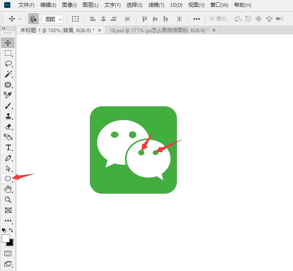Toggle Quick Mask mode

click(x=8, y=253)
